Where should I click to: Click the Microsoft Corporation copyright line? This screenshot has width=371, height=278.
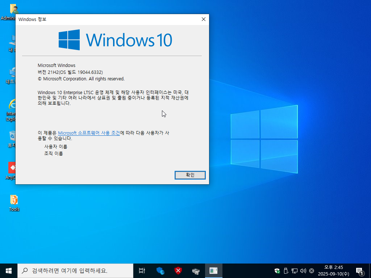tap(81, 79)
